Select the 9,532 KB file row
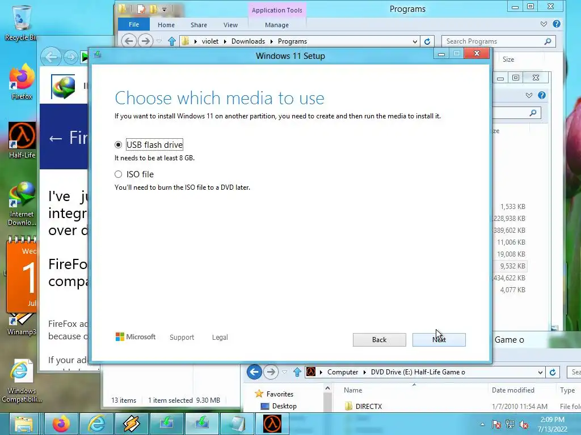The width and height of the screenshot is (581, 435). 510,266
